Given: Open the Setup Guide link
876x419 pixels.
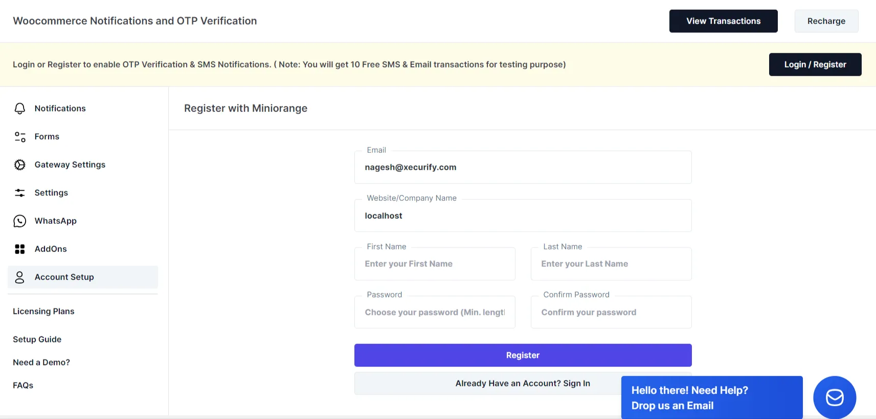Looking at the screenshot, I should (37, 339).
